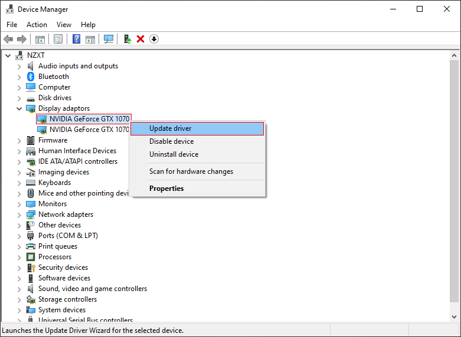This screenshot has width=461, height=337.
Task: Click the Imaging devices camera icon
Action: pos(31,172)
